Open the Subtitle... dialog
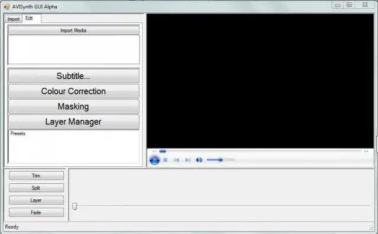 click(73, 76)
